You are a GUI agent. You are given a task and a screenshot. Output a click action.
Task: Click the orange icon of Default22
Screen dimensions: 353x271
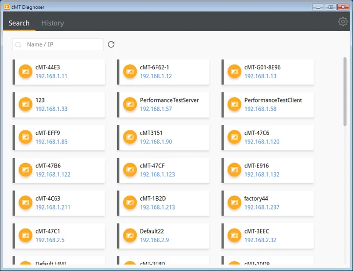[130, 235]
